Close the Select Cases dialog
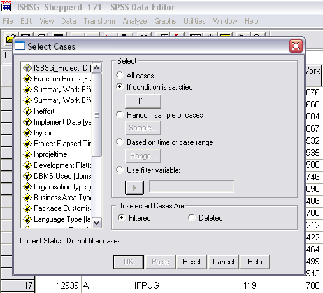 pyautogui.click(x=296, y=46)
